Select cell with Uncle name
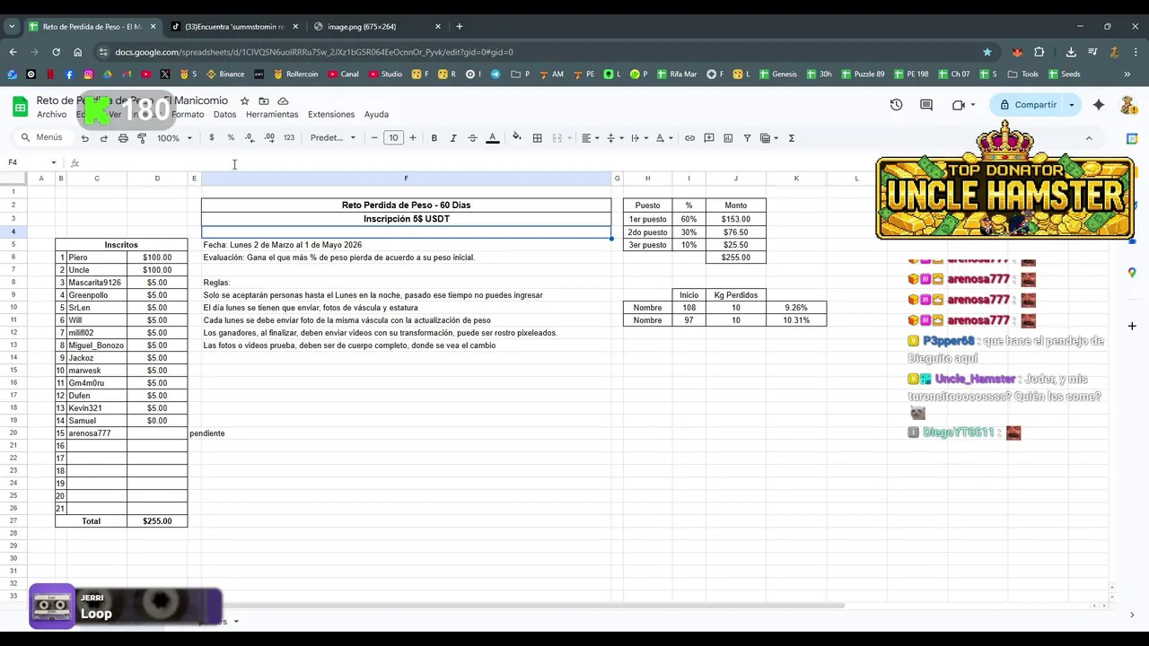This screenshot has height=646, width=1149. 96,270
